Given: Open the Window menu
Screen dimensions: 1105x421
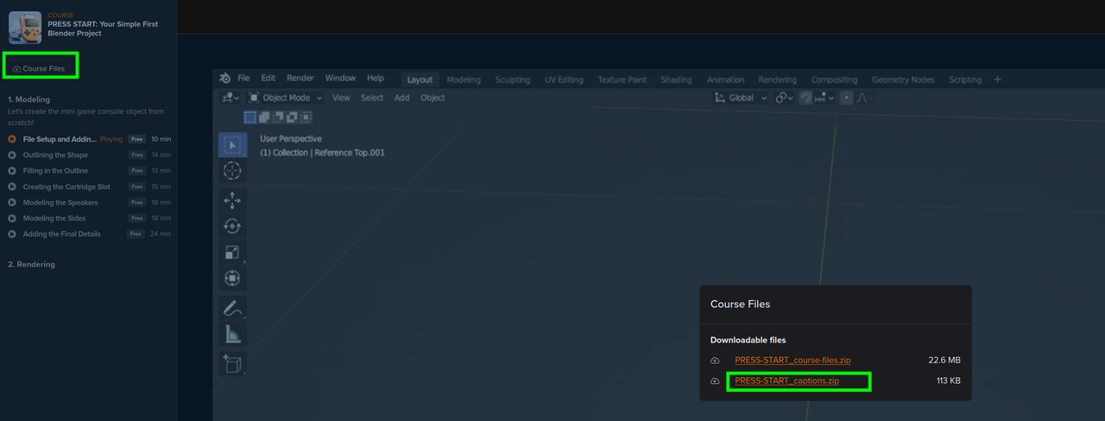Looking at the screenshot, I should coord(340,79).
